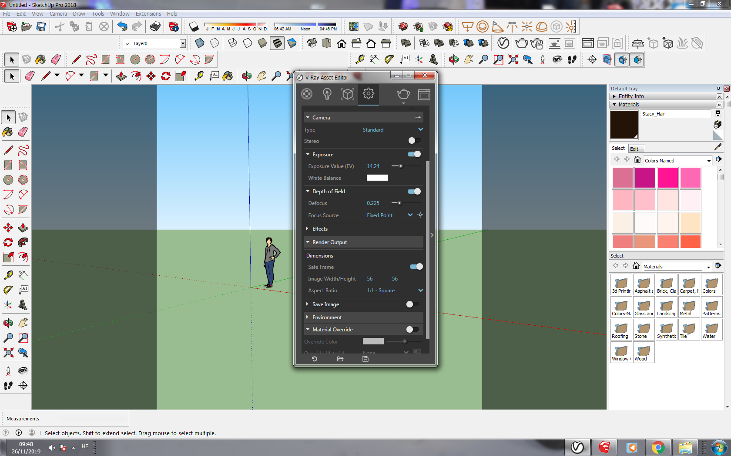This screenshot has width=731, height=456.
Task: Collapse the Camera section
Action: tap(364, 118)
